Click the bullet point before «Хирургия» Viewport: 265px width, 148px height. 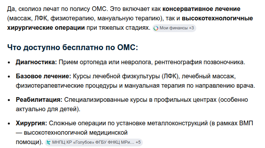pos(9,124)
